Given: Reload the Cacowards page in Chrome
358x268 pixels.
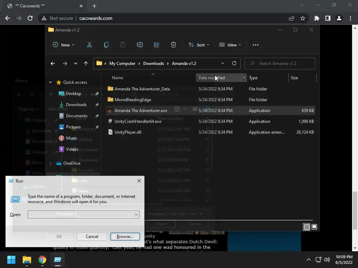Looking at the screenshot, I should 30,18.
